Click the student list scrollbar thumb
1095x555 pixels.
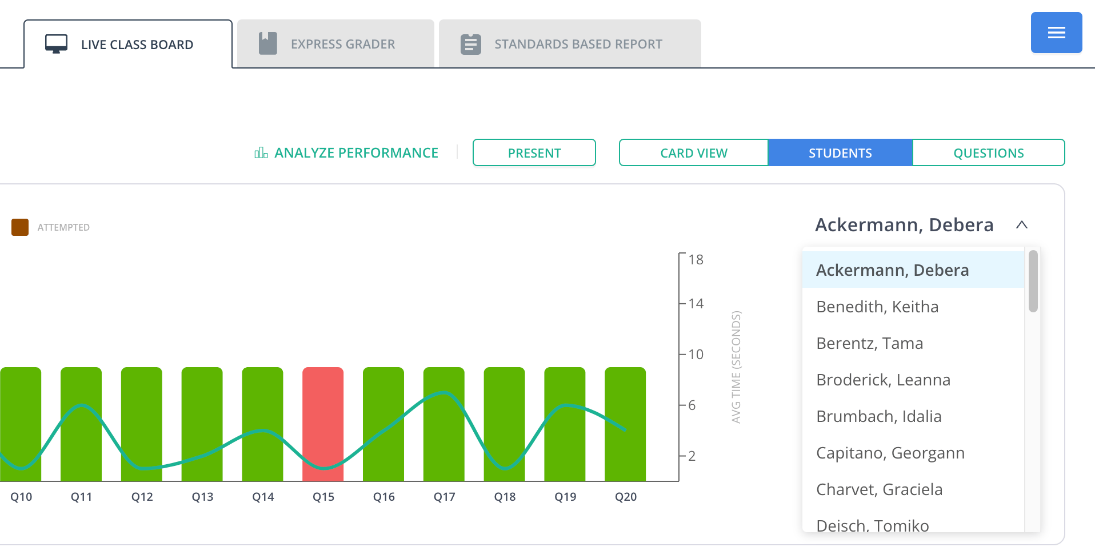1033,281
